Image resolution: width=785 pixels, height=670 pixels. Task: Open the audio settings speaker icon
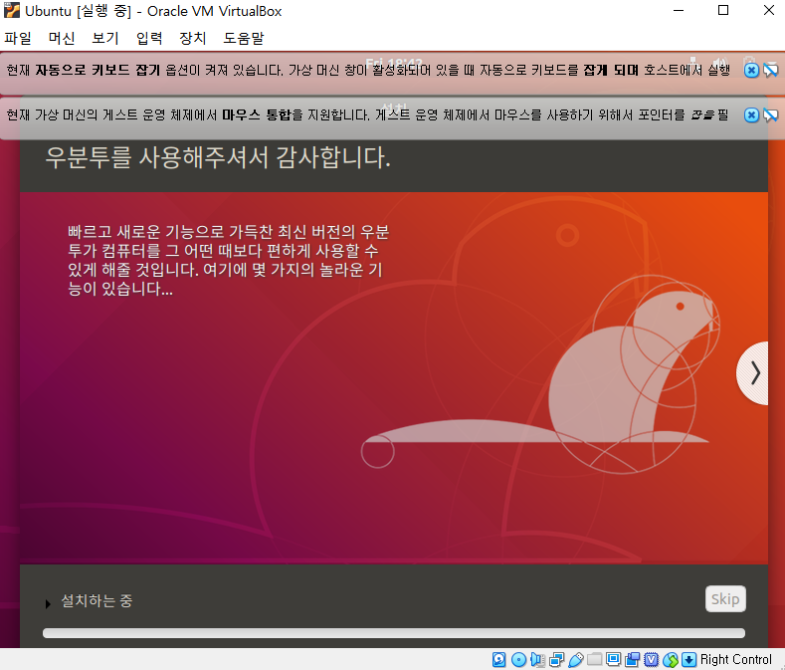pyautogui.click(x=537, y=659)
